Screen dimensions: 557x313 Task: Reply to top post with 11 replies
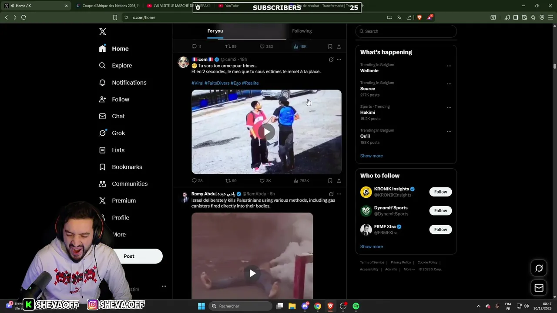point(196,47)
